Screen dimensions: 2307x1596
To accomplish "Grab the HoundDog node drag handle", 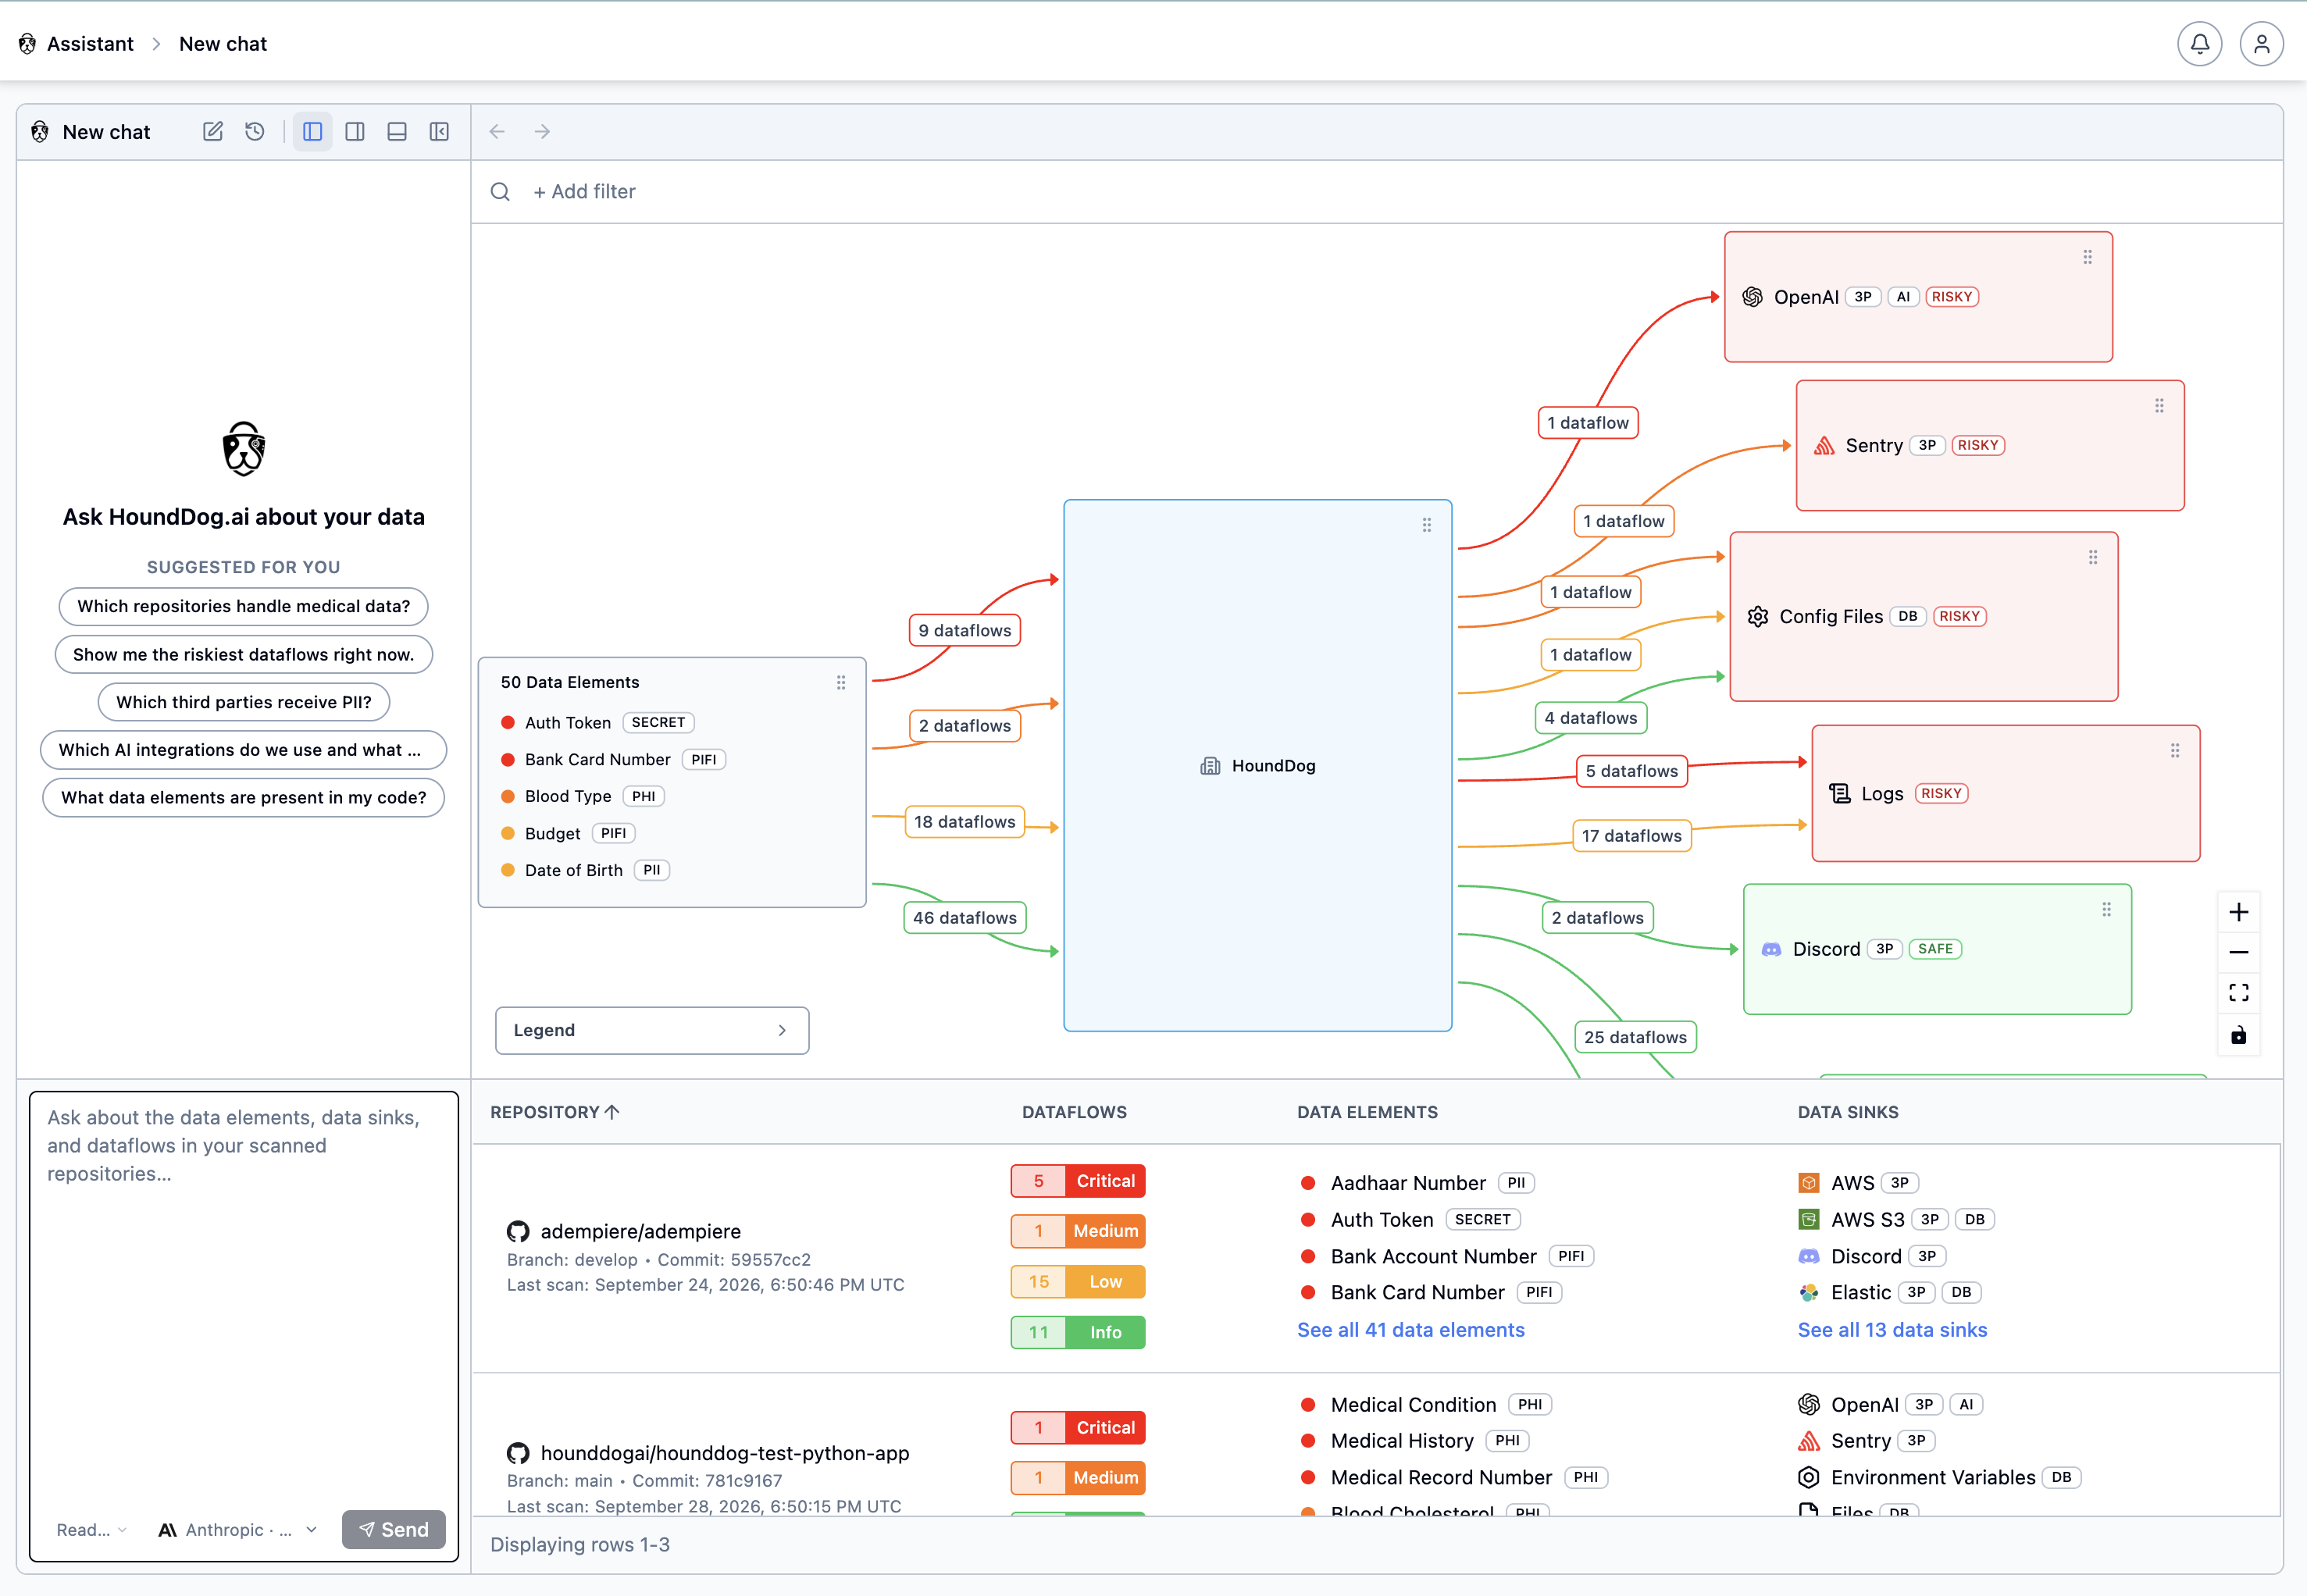I will click(1427, 525).
